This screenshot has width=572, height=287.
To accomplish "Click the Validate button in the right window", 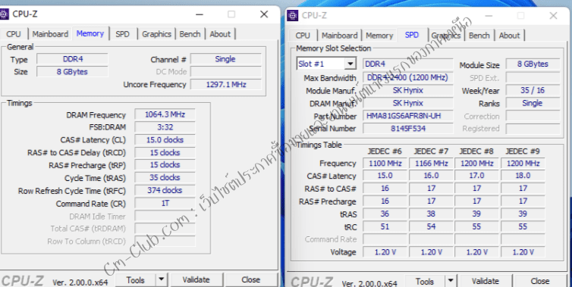I will pyautogui.click(x=486, y=281).
